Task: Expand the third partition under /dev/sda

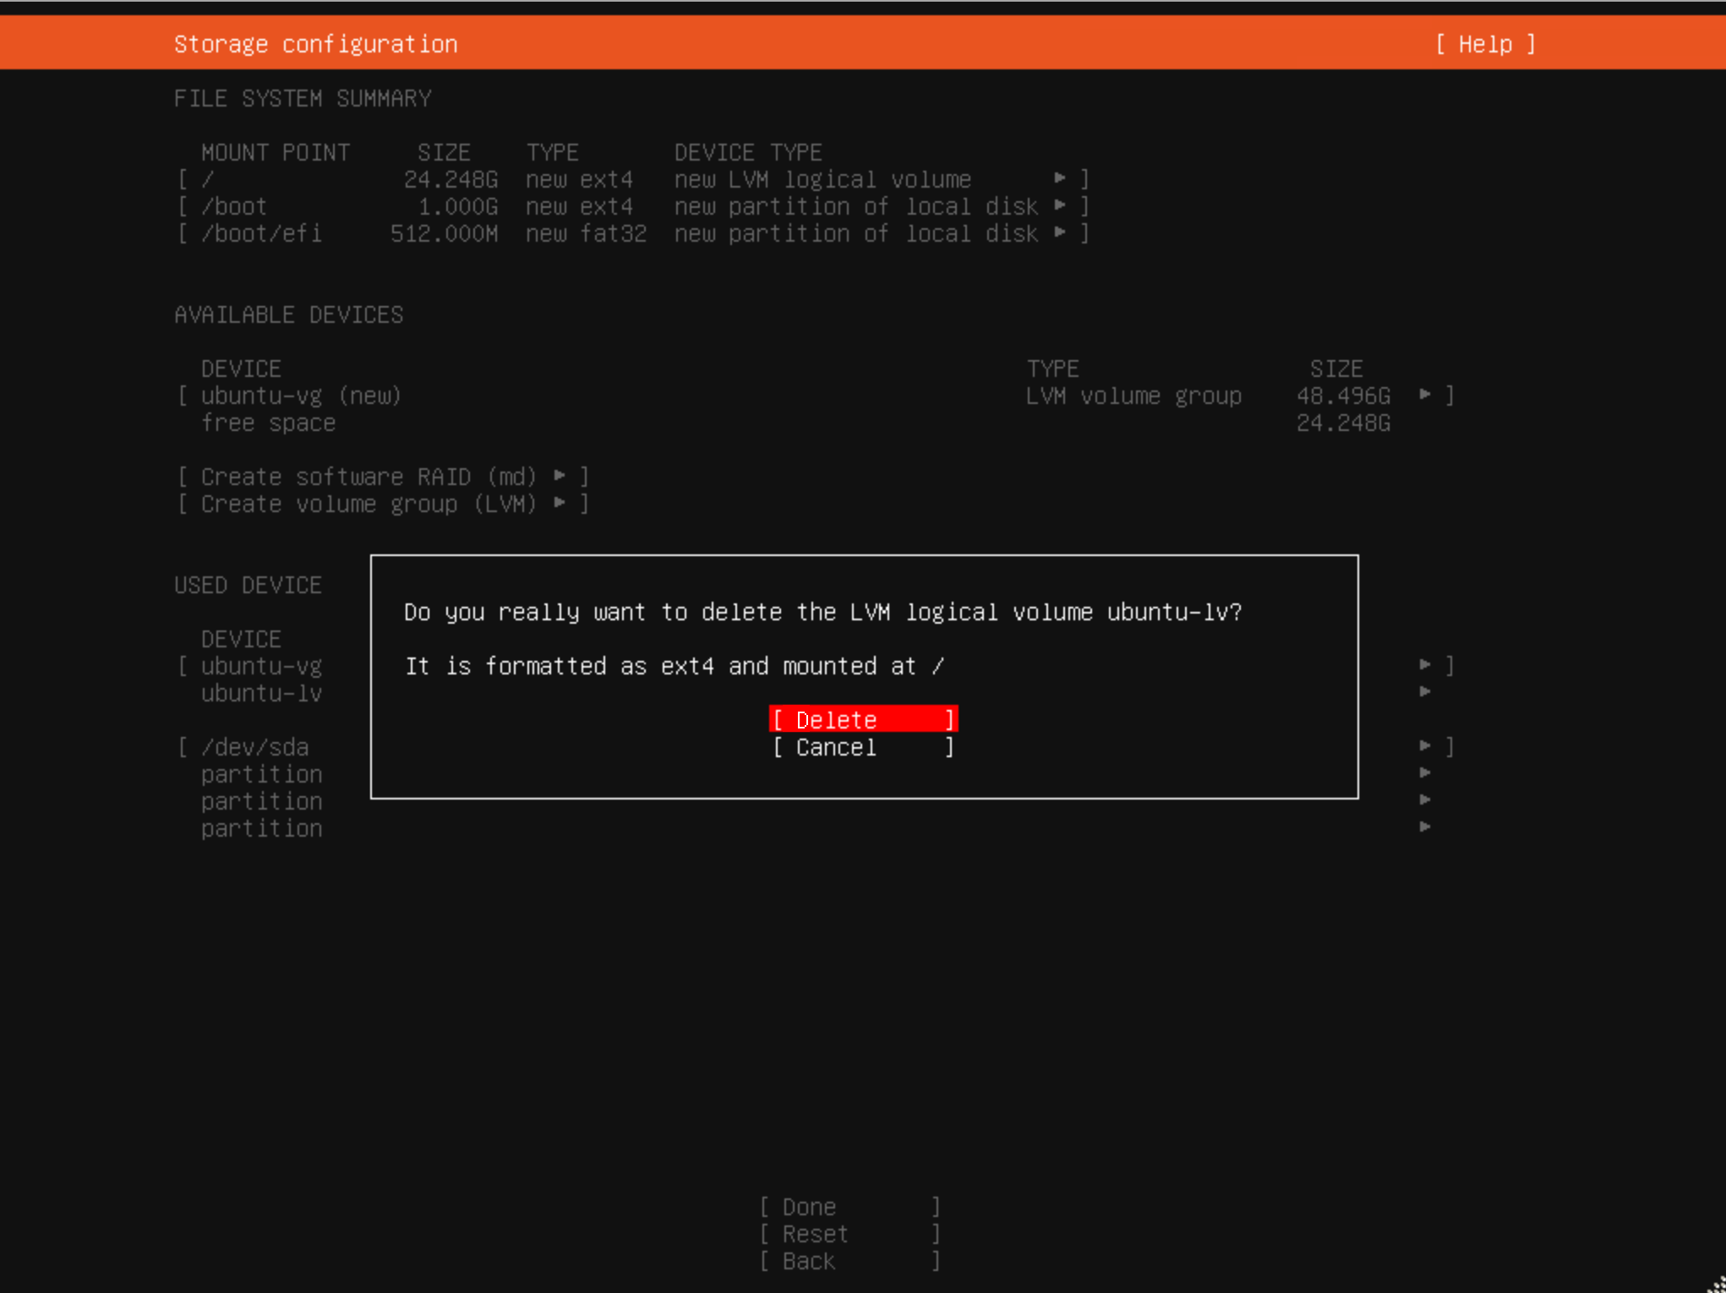Action: (1426, 827)
